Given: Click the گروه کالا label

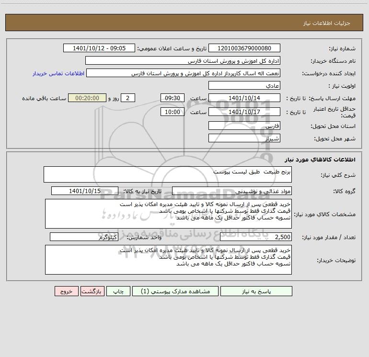Looking at the screenshot, I should point(344,191).
